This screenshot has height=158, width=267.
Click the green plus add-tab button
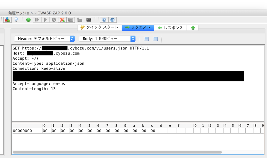pyautogui.click(x=193, y=28)
